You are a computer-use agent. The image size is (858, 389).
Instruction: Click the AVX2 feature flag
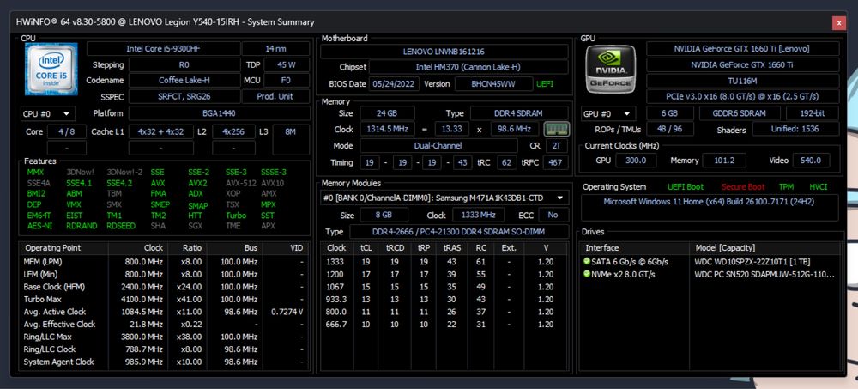(x=197, y=183)
